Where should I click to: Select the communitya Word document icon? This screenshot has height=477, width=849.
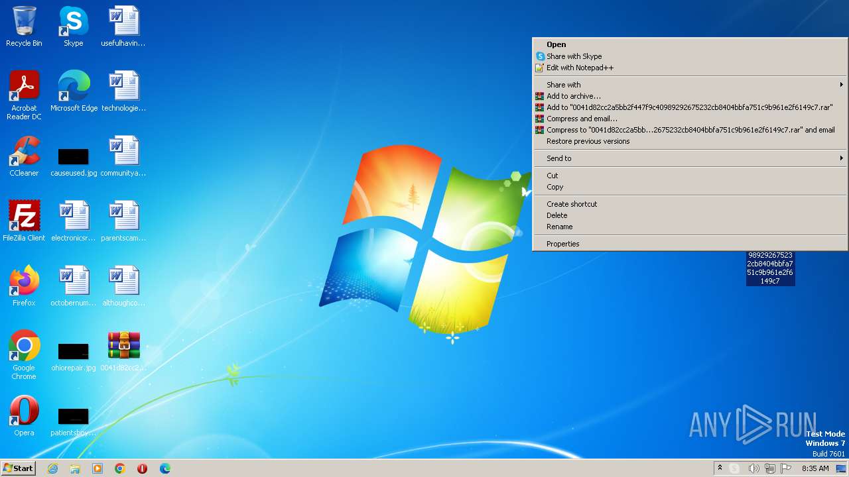click(x=123, y=156)
